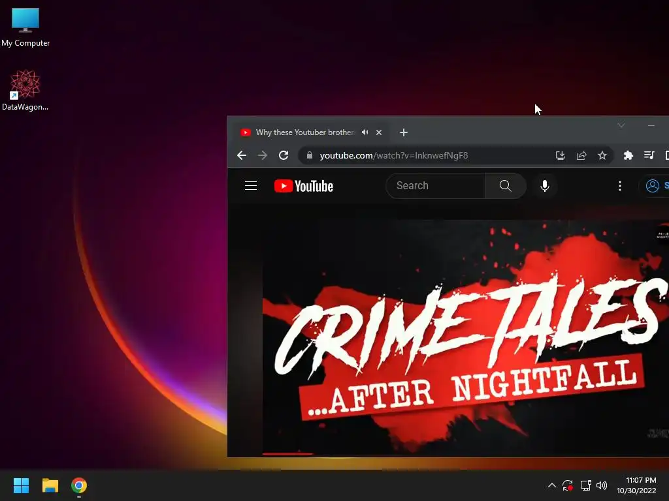Open Chrome tab search chevron
Image resolution: width=669 pixels, height=501 pixels.
coord(621,125)
